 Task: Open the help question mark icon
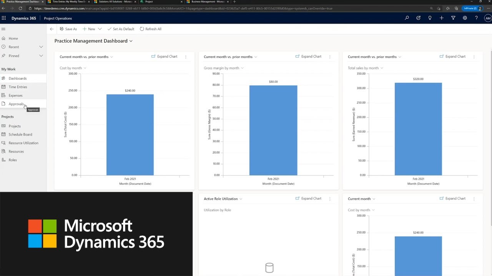pyautogui.click(x=476, y=18)
